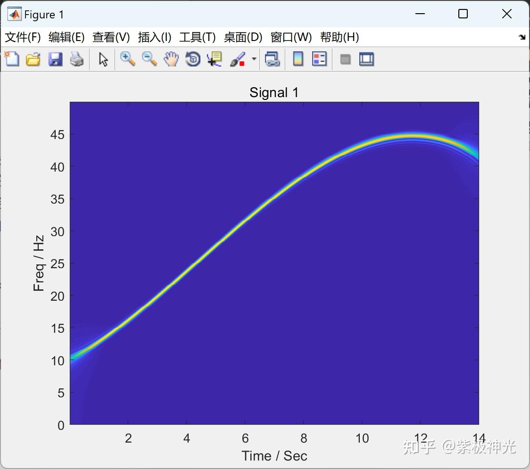Toggle Edit Plot mode with the arrow tool

tap(102, 59)
